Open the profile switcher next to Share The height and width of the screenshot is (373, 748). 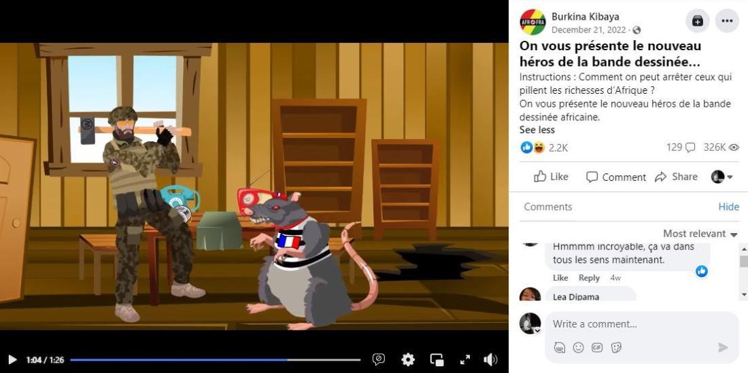[x=721, y=177]
